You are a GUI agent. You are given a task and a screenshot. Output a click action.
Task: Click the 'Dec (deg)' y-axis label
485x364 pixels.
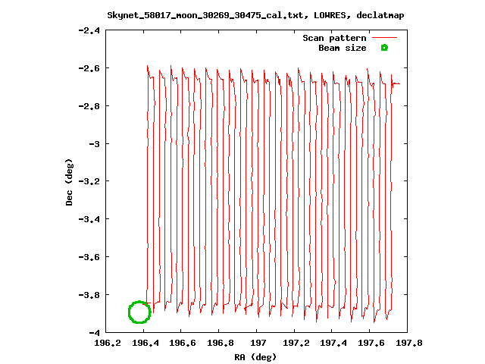(69, 182)
